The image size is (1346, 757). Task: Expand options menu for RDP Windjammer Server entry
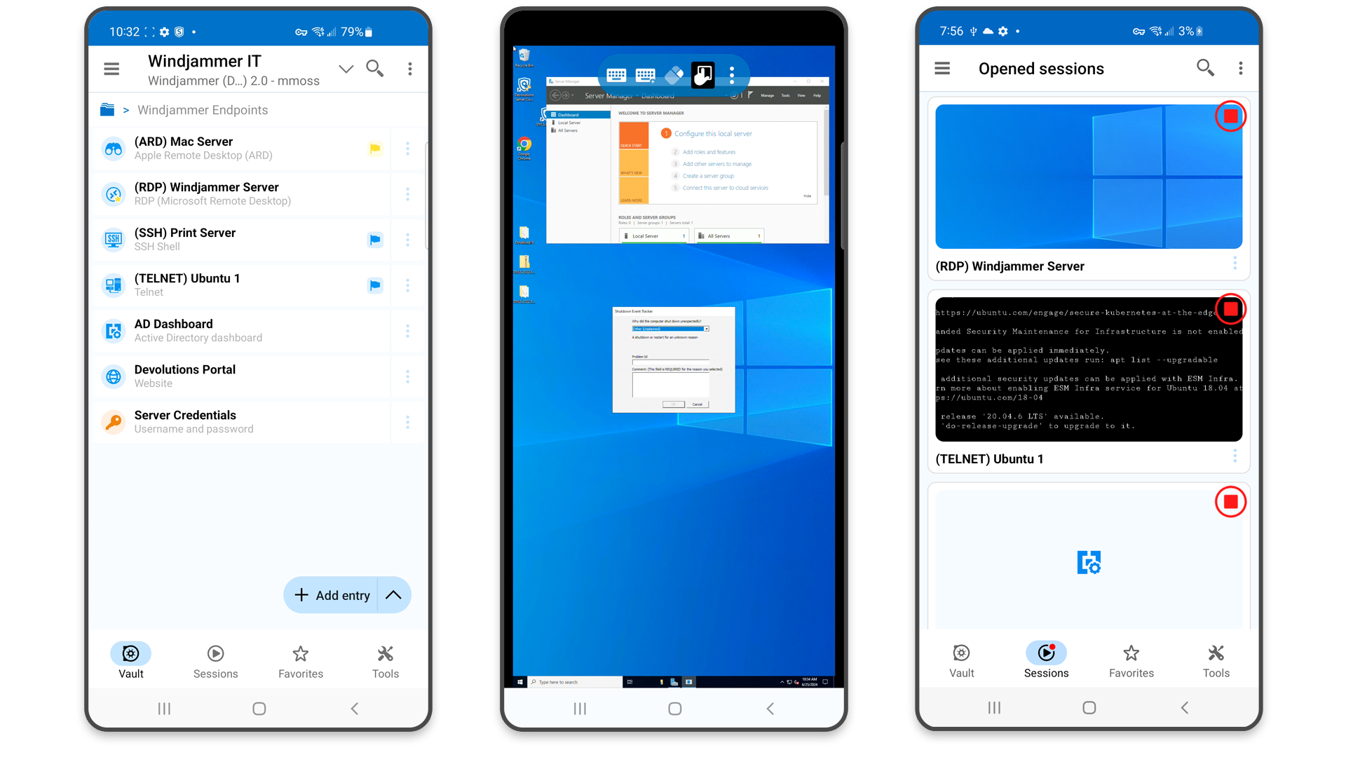408,194
